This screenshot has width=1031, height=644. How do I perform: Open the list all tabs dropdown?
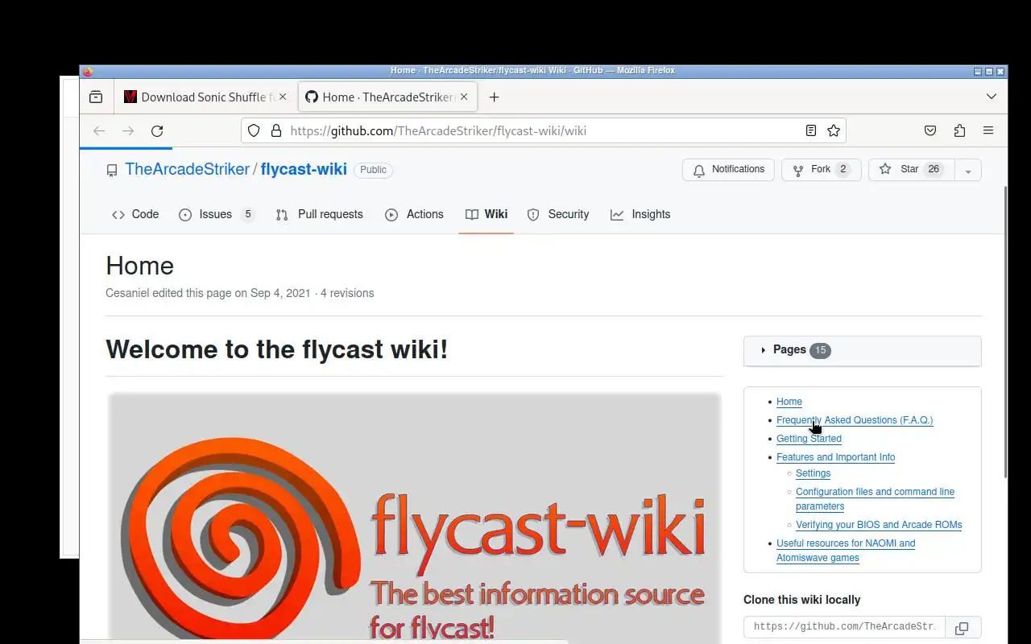tap(992, 97)
